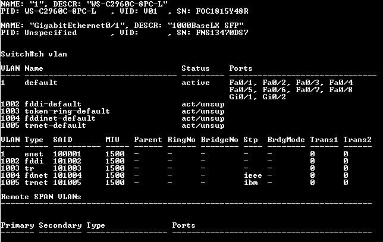383x242 pixels.
Task: Click act/unsup status of trnet-default row
Action: [x=203, y=125]
